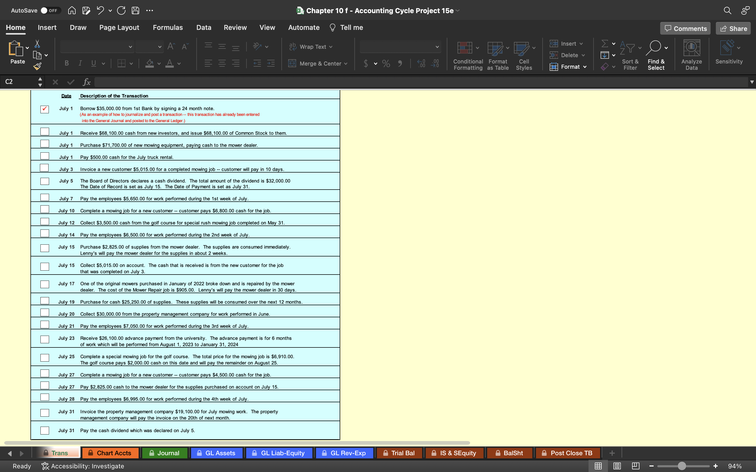756x472 pixels.
Task: Click the Comments button in ribbon
Action: [685, 28]
